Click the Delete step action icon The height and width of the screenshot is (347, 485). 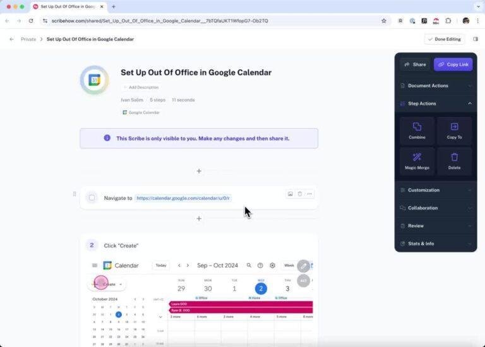tap(454, 157)
